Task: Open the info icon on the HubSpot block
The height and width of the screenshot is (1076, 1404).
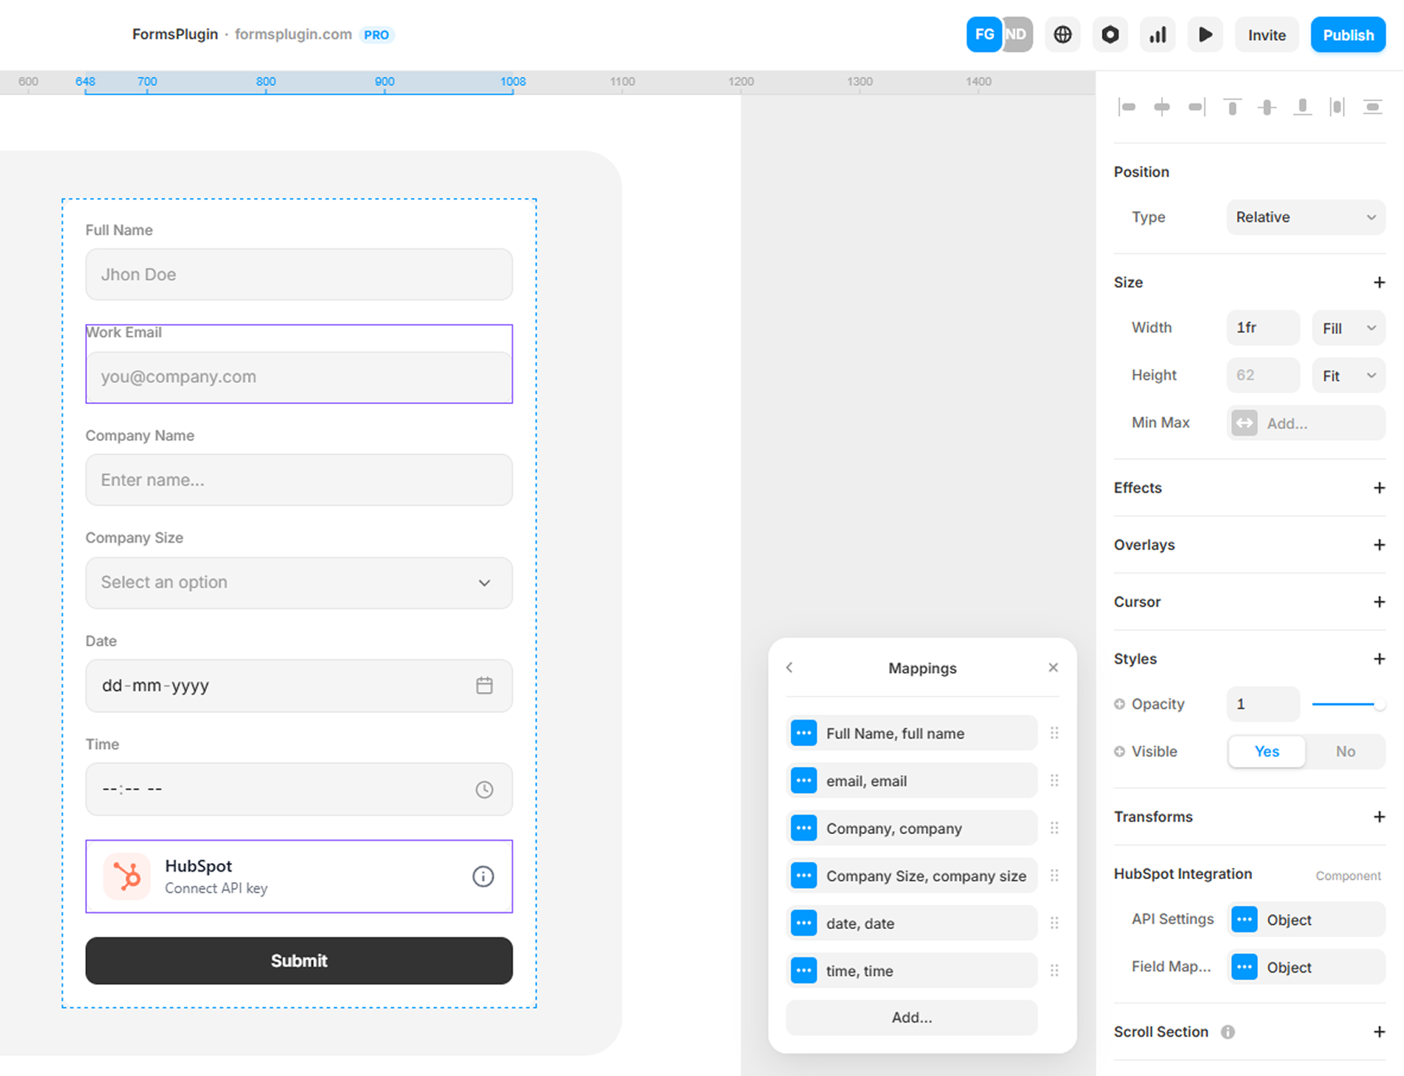Action: coord(483,876)
